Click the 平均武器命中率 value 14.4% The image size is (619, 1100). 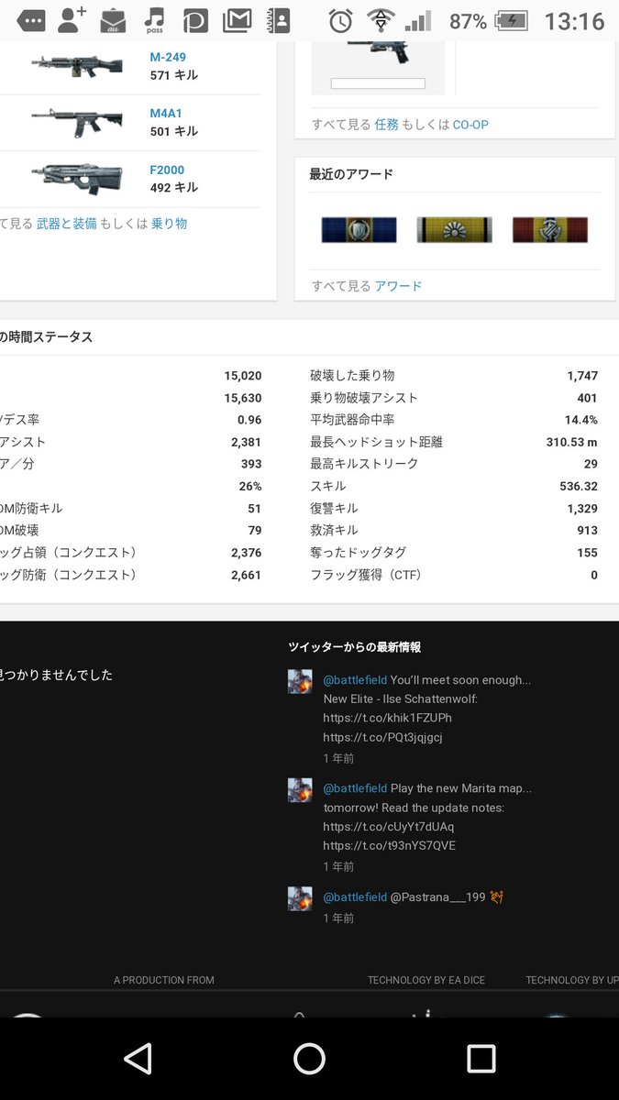coord(580,420)
